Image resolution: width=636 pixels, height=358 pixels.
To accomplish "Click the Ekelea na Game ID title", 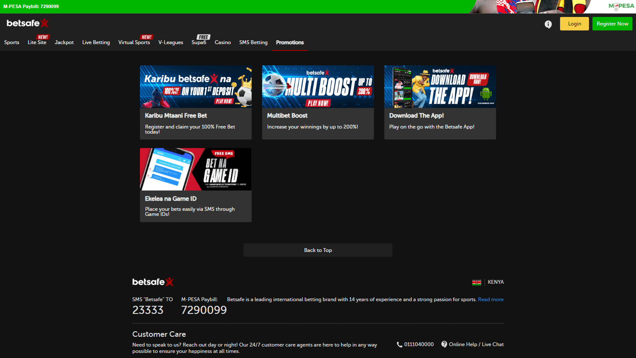I will [170, 199].
